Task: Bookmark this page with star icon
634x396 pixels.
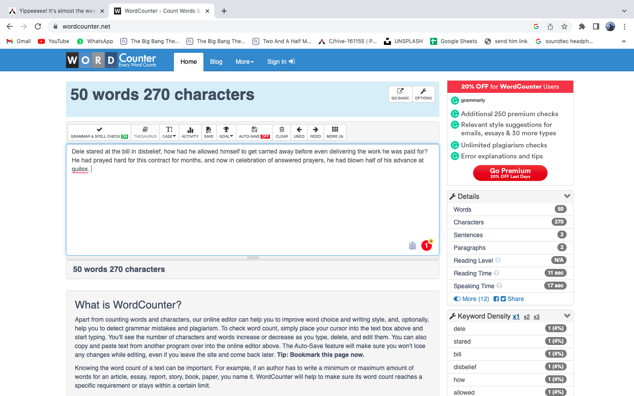Action: (564, 26)
